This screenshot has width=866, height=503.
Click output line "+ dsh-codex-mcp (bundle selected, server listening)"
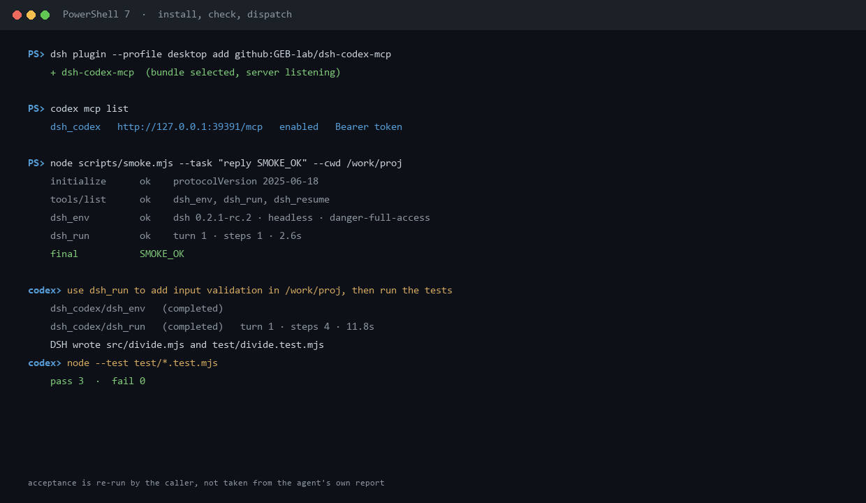[x=196, y=73]
